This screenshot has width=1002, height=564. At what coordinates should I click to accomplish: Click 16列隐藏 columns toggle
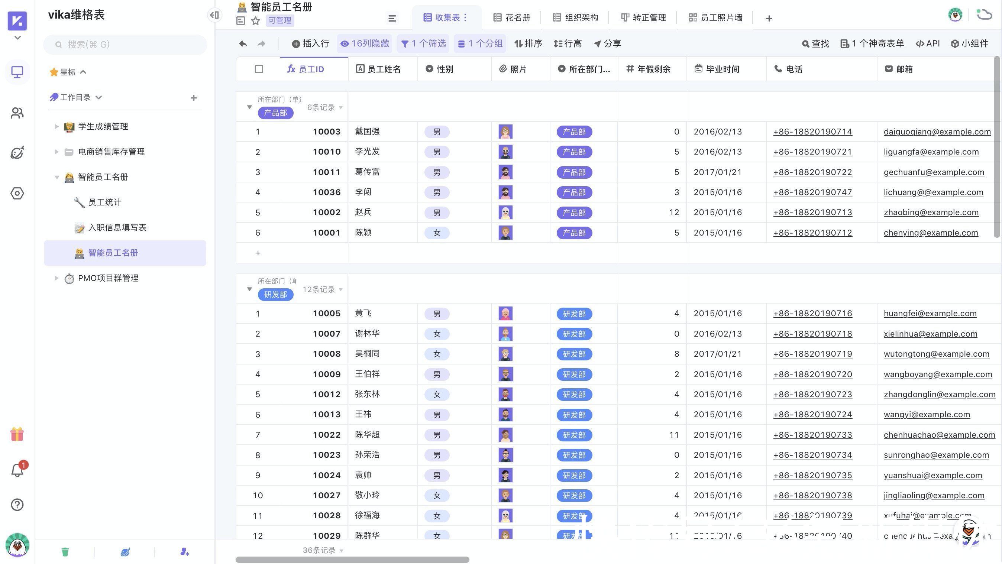365,43
